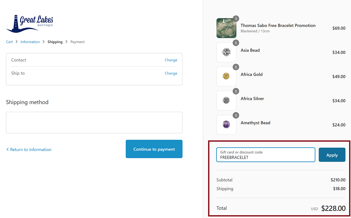
Task: Apply the FREEBRACELET discount code
Action: (332, 155)
